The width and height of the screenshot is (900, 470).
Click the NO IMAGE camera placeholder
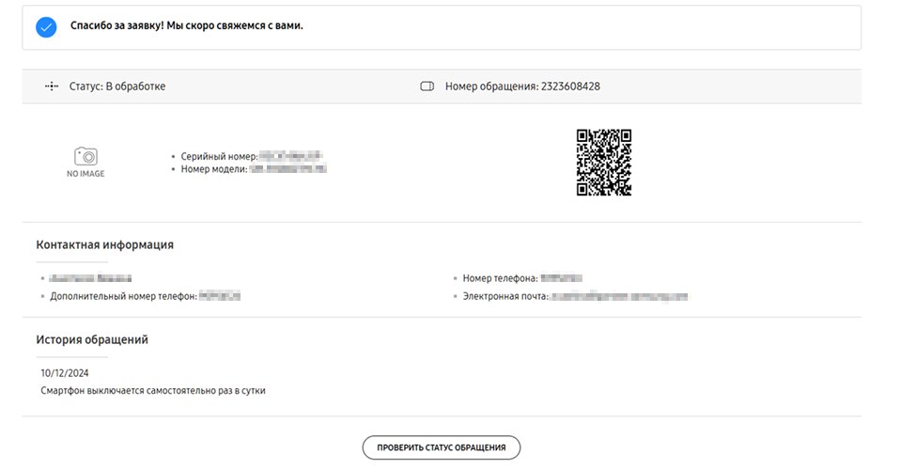pyautogui.click(x=85, y=162)
